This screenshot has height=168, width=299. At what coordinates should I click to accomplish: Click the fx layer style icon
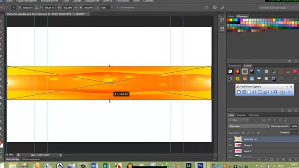click(265, 160)
